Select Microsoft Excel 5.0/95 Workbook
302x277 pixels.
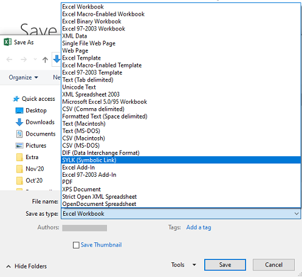point(181,101)
